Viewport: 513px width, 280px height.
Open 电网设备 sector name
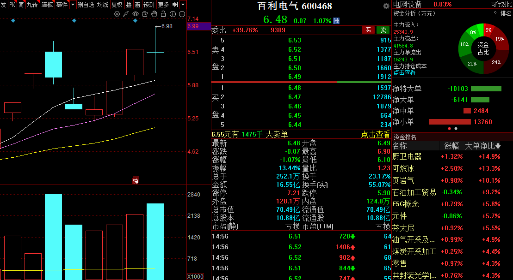click(408, 4)
